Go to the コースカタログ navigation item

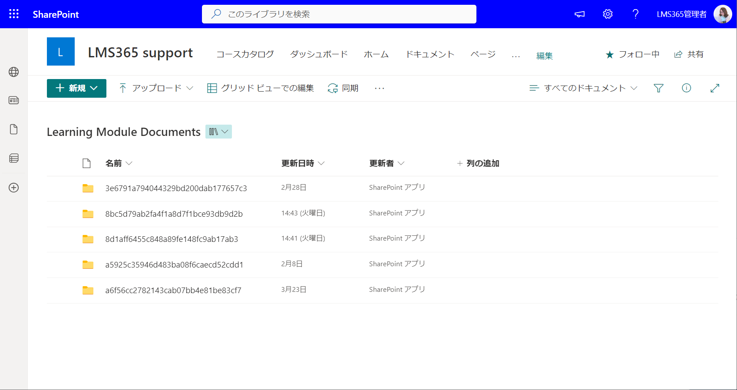pyautogui.click(x=245, y=54)
